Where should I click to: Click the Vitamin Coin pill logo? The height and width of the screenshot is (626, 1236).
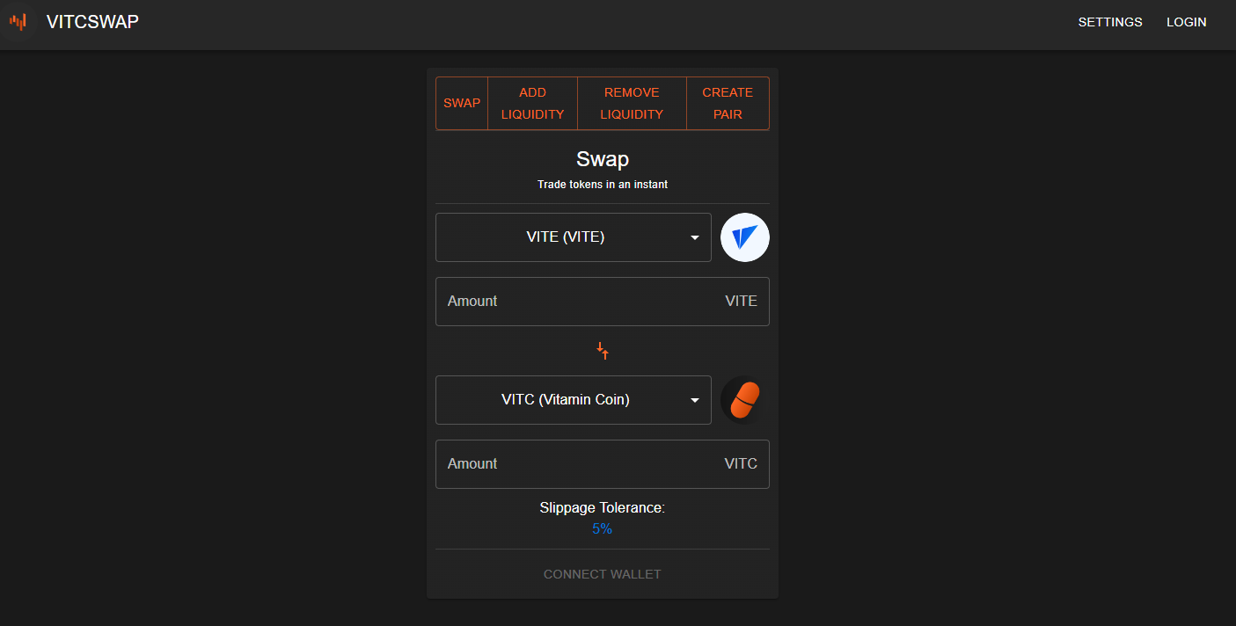745,400
